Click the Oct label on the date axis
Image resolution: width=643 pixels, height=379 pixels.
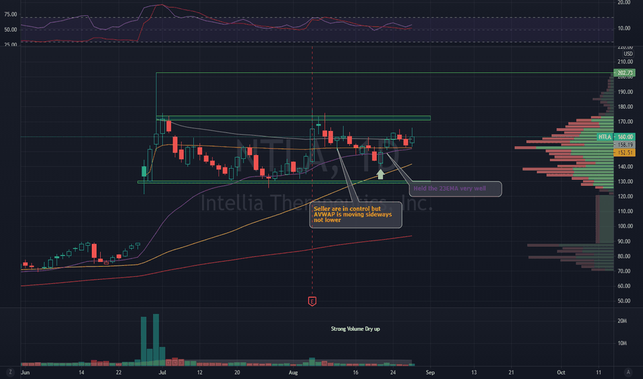561,372
